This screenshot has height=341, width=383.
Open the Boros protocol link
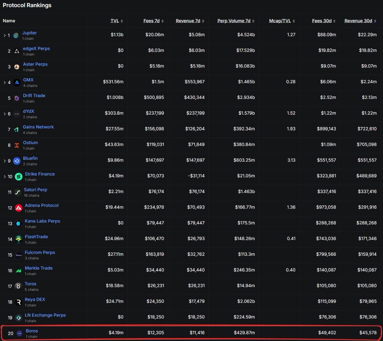[x=32, y=331]
